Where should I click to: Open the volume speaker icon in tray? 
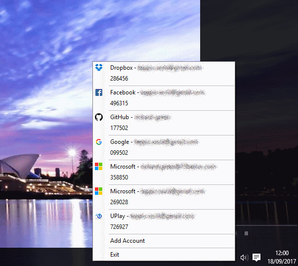pos(244,258)
